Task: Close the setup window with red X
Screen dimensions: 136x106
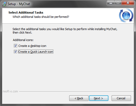Action: point(128,3)
